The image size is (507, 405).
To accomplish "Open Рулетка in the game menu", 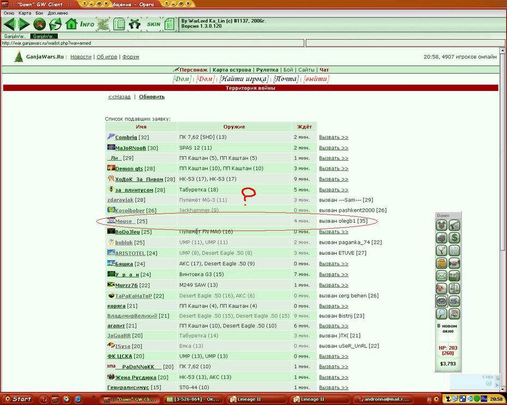I will 267,70.
